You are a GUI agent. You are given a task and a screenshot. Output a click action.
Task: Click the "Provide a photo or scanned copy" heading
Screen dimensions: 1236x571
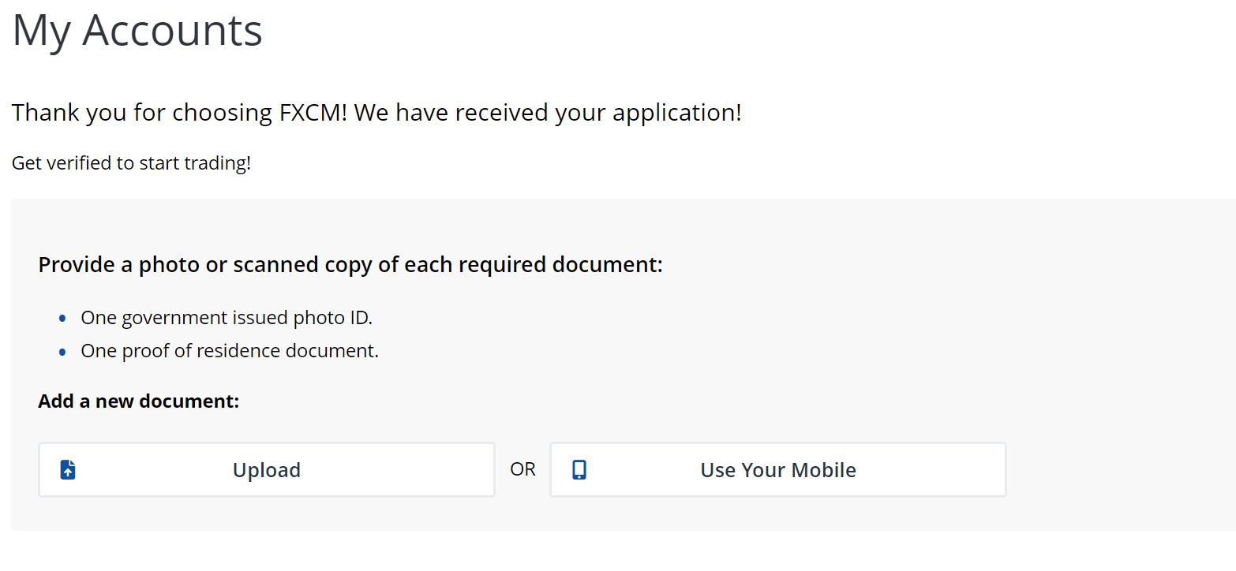[x=350, y=264]
